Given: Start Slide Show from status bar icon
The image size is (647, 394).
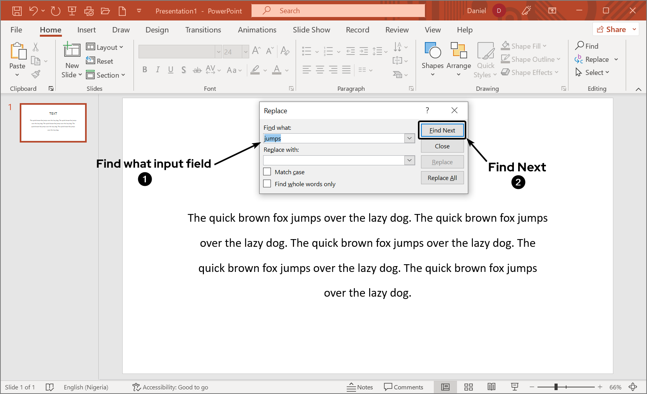Looking at the screenshot, I should point(515,387).
